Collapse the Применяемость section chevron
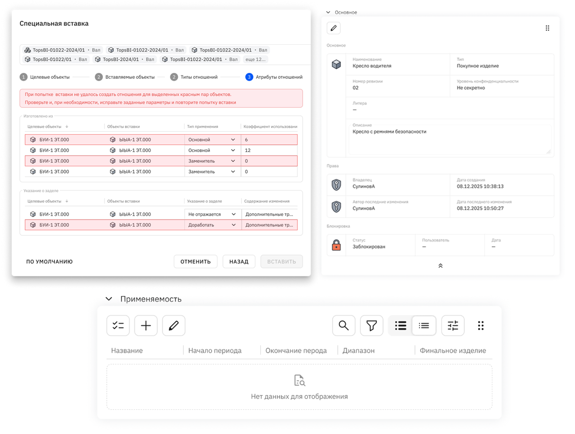 point(109,299)
